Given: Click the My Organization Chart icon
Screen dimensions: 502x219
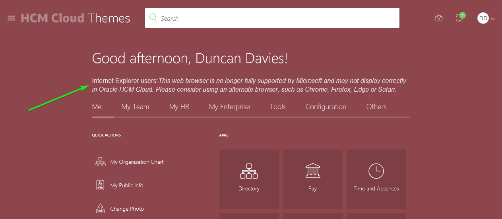Looking at the screenshot, I should (x=100, y=162).
